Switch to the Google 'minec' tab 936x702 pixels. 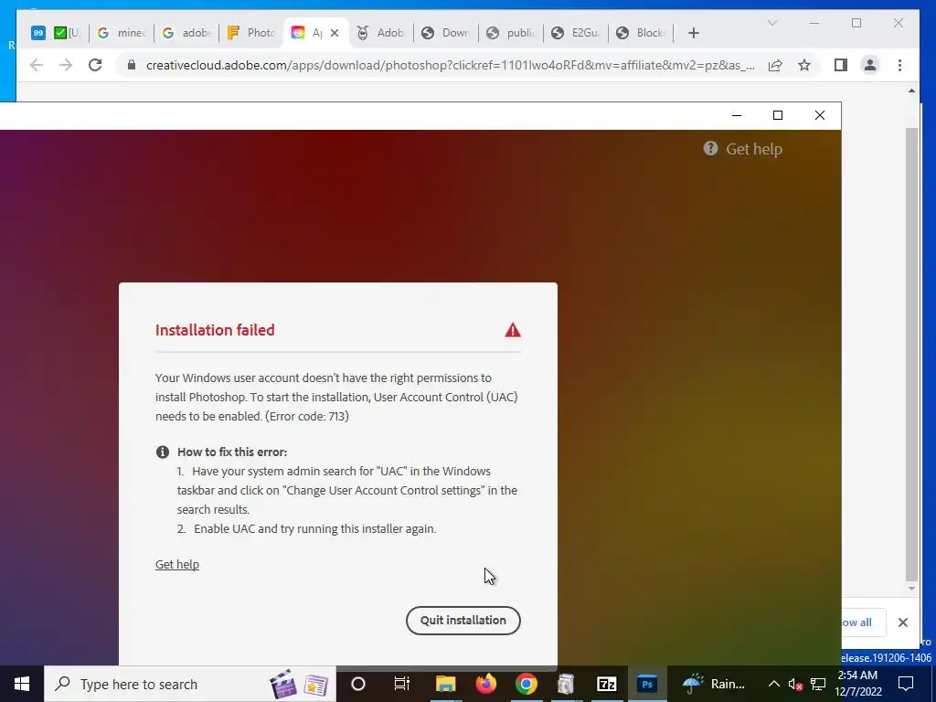click(x=122, y=33)
